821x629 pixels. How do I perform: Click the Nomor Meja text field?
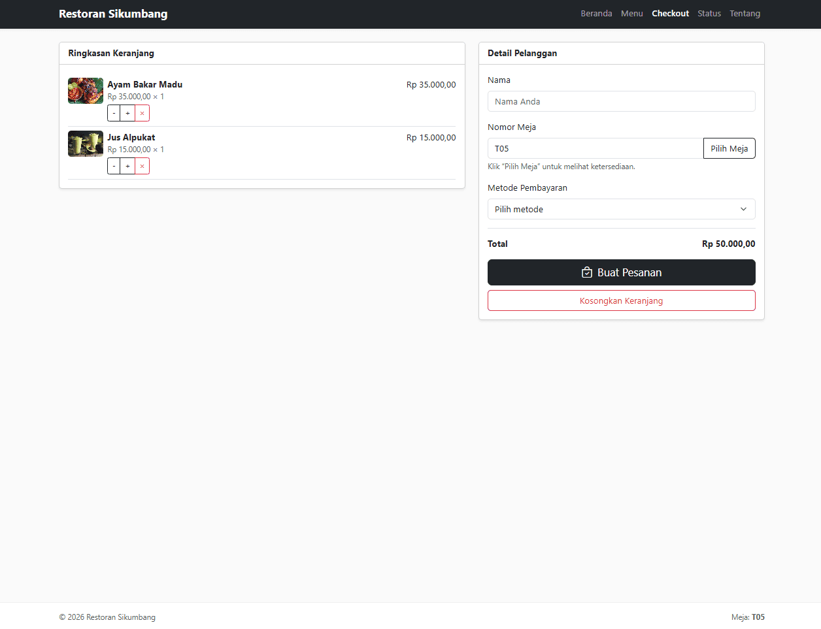pos(595,148)
